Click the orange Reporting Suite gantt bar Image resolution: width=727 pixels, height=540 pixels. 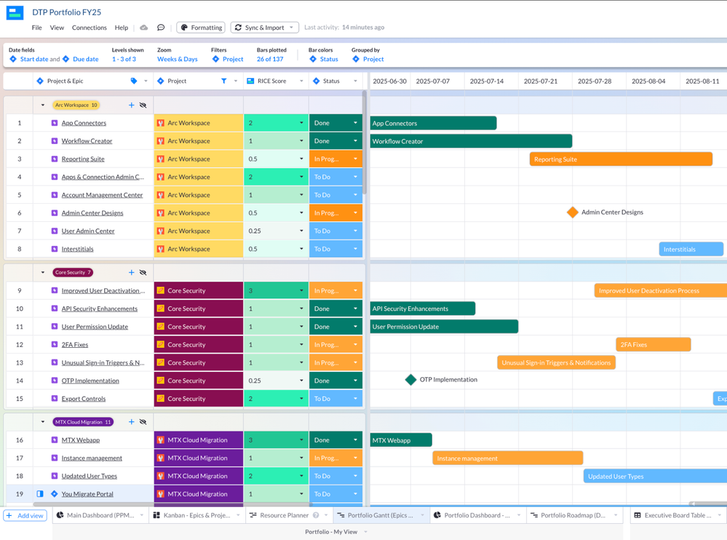pyautogui.click(x=621, y=159)
